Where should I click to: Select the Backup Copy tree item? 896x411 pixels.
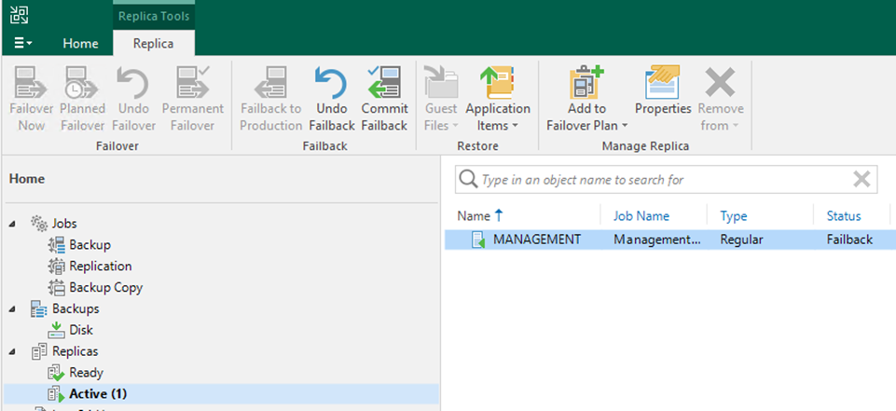click(105, 287)
